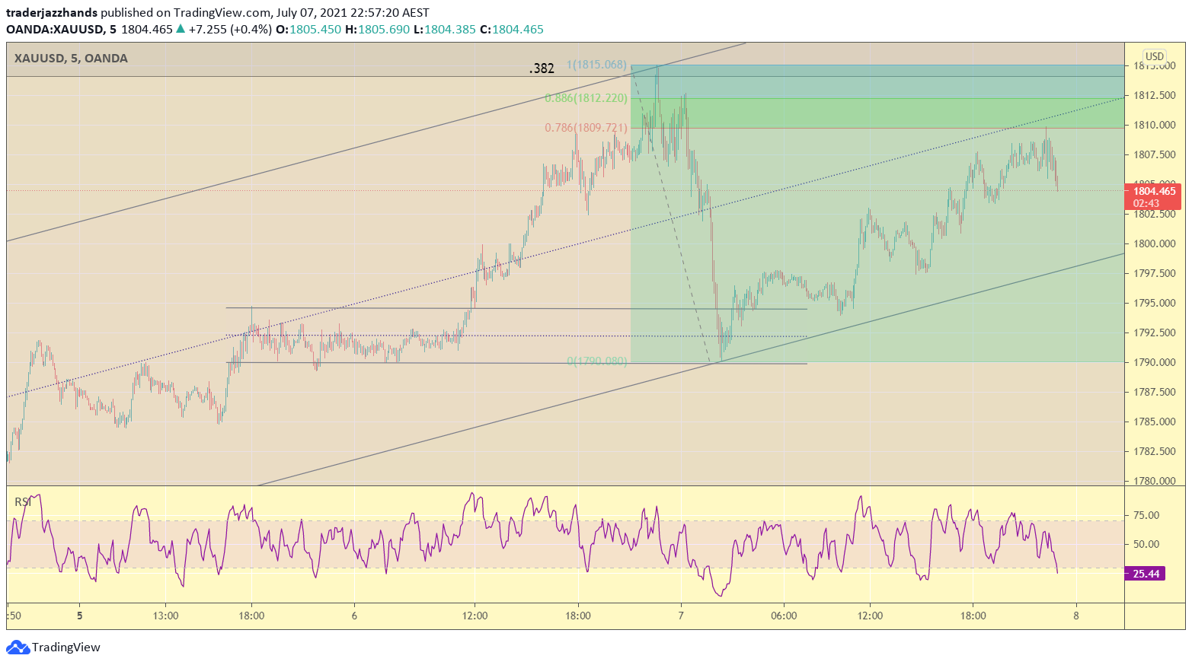Click the RSI value label 25.44
This screenshot has width=1192, height=665.
point(1146,574)
